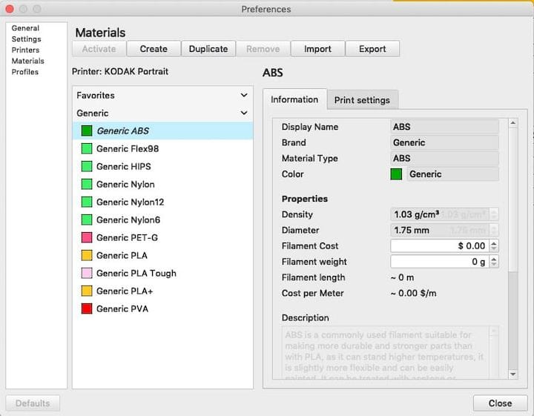Open Printers preferences page
Viewport: 534px width, 416px height.
(26, 50)
